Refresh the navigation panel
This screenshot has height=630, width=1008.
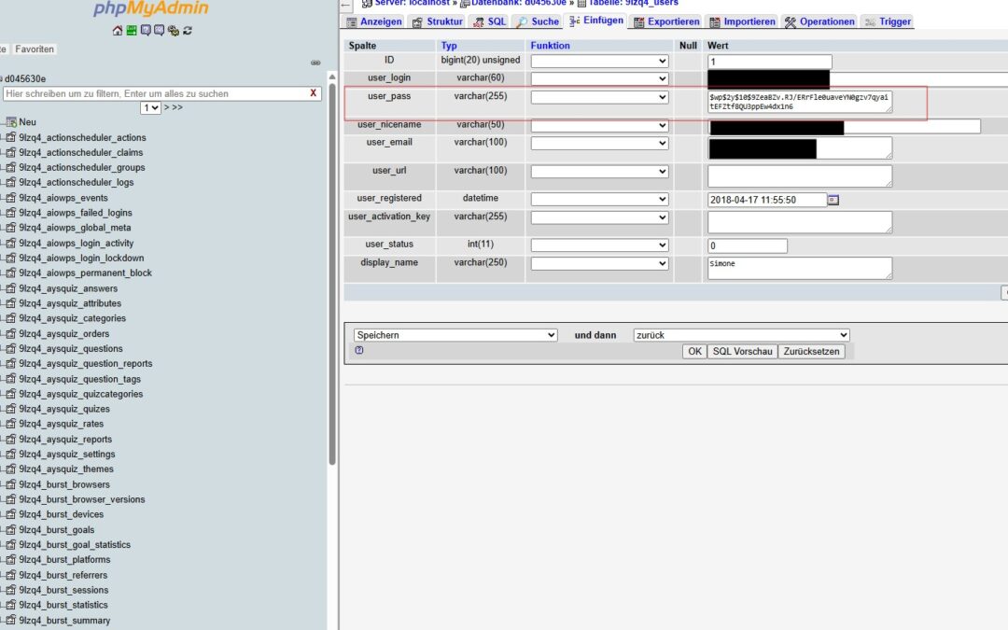tap(189, 32)
